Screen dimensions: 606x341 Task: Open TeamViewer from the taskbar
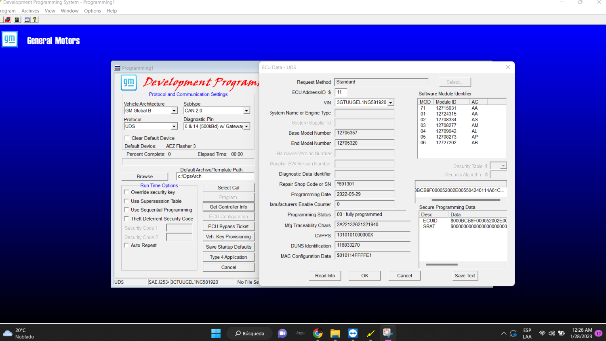pos(353,333)
